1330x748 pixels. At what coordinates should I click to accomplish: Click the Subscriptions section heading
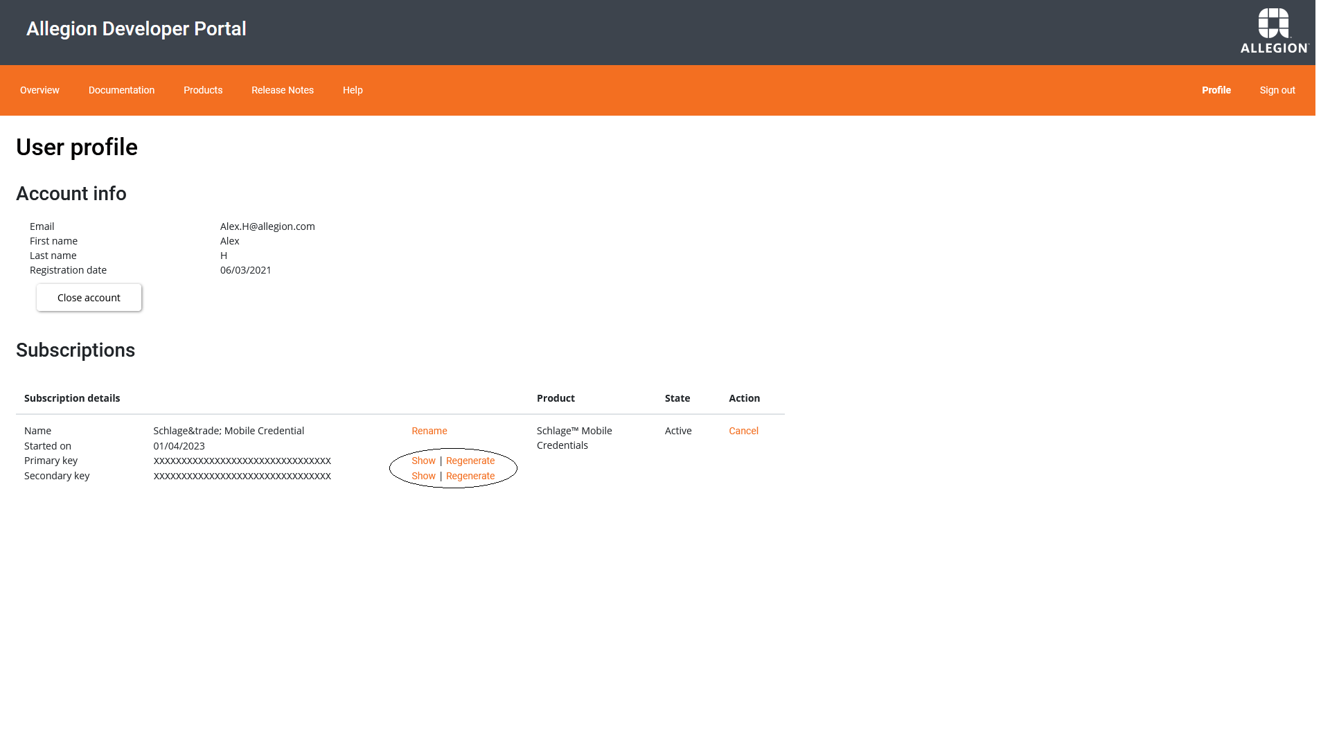point(76,350)
